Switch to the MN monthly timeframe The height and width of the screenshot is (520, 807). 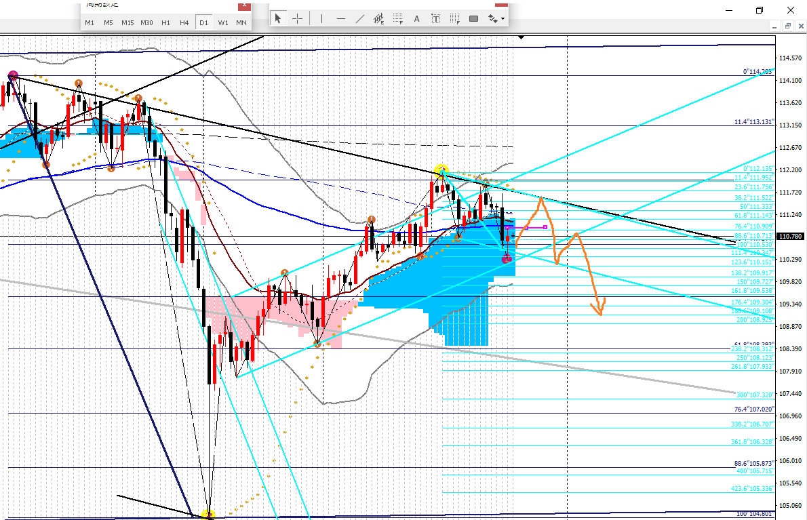click(241, 22)
